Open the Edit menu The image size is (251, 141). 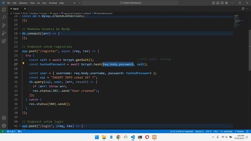pos(15,3)
